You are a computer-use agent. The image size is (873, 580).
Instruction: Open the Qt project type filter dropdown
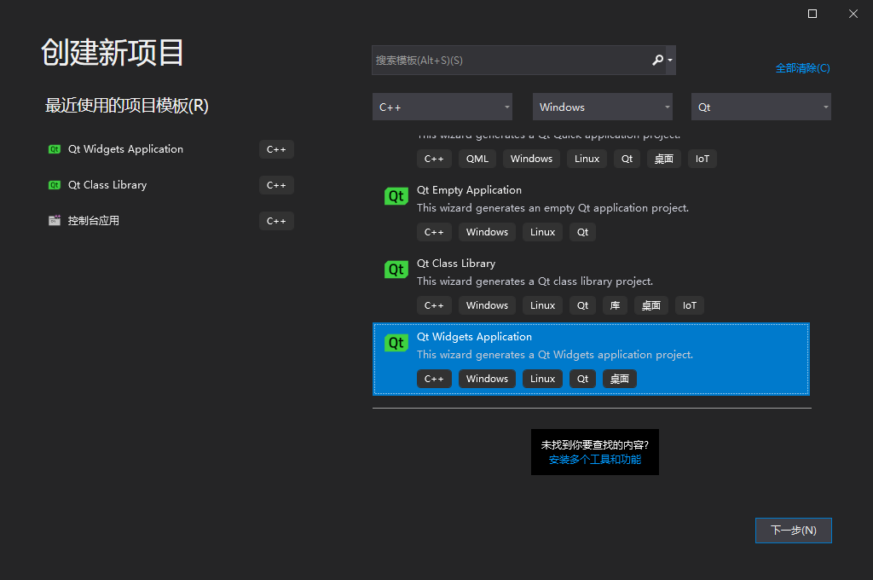click(x=760, y=107)
